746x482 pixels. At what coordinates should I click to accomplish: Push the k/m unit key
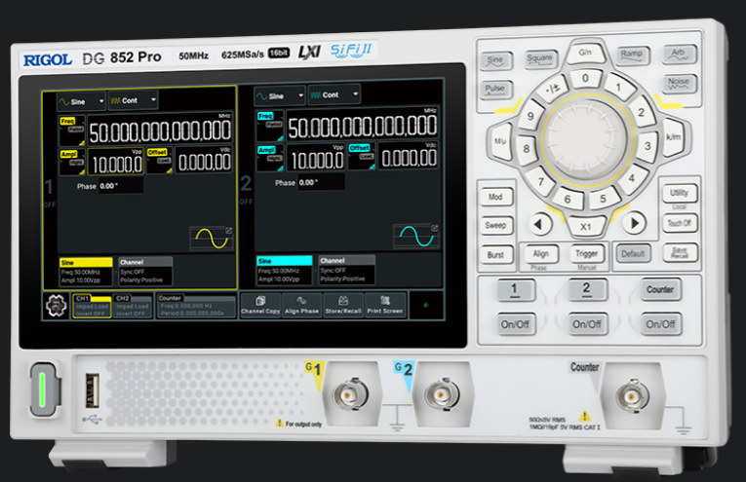673,137
